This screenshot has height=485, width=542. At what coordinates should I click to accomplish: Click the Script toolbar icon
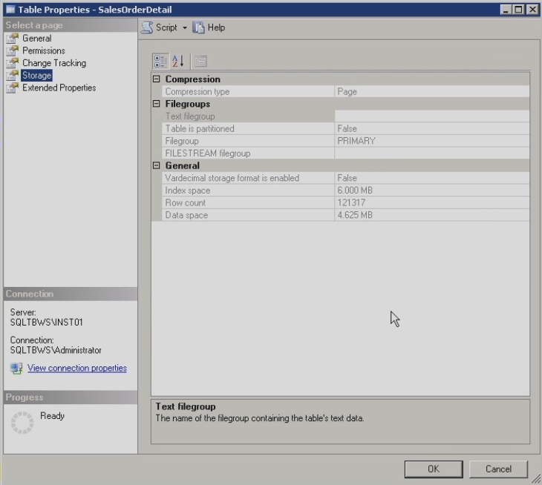[x=147, y=27]
